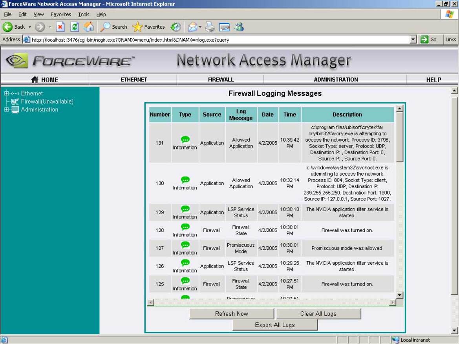Click the Administration computer icon in tree
This screenshot has width=459, height=344.
point(15,110)
